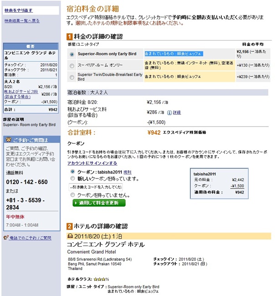Select Superior-Room only Early Bird radio button
The height and width of the screenshot is (296, 275).
point(72,54)
